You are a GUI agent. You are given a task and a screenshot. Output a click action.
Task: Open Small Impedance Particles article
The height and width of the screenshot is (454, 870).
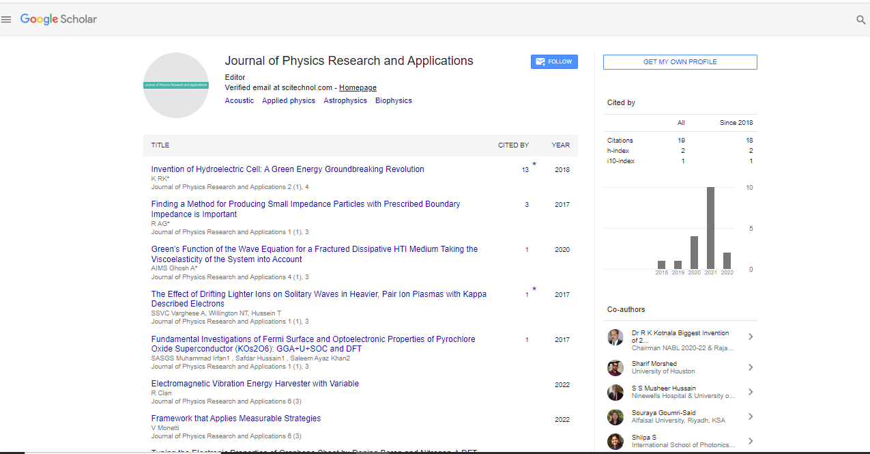(x=306, y=209)
